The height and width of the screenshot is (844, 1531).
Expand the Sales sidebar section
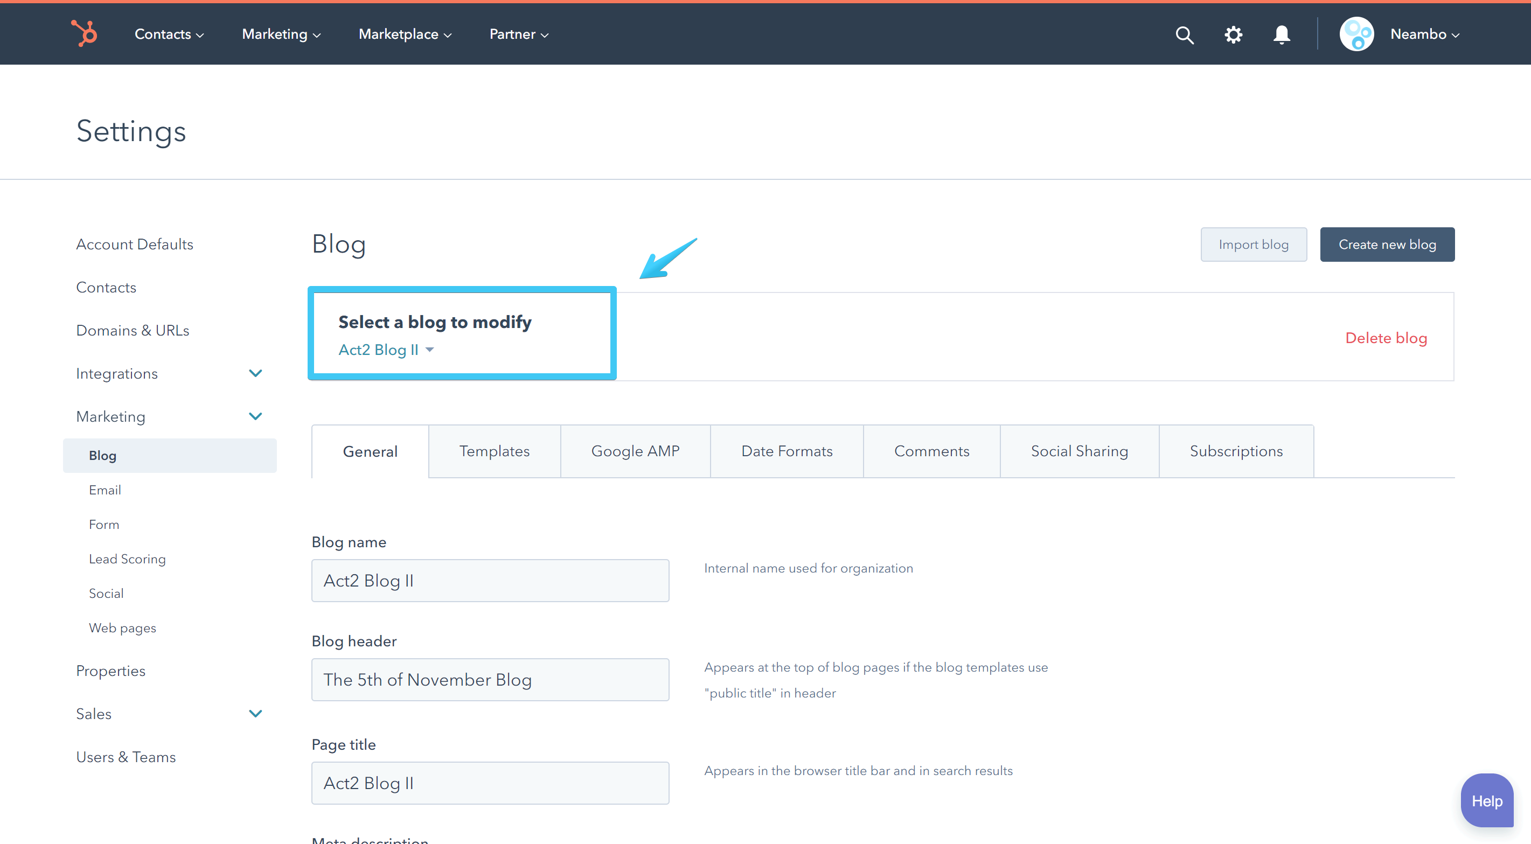pyautogui.click(x=255, y=713)
